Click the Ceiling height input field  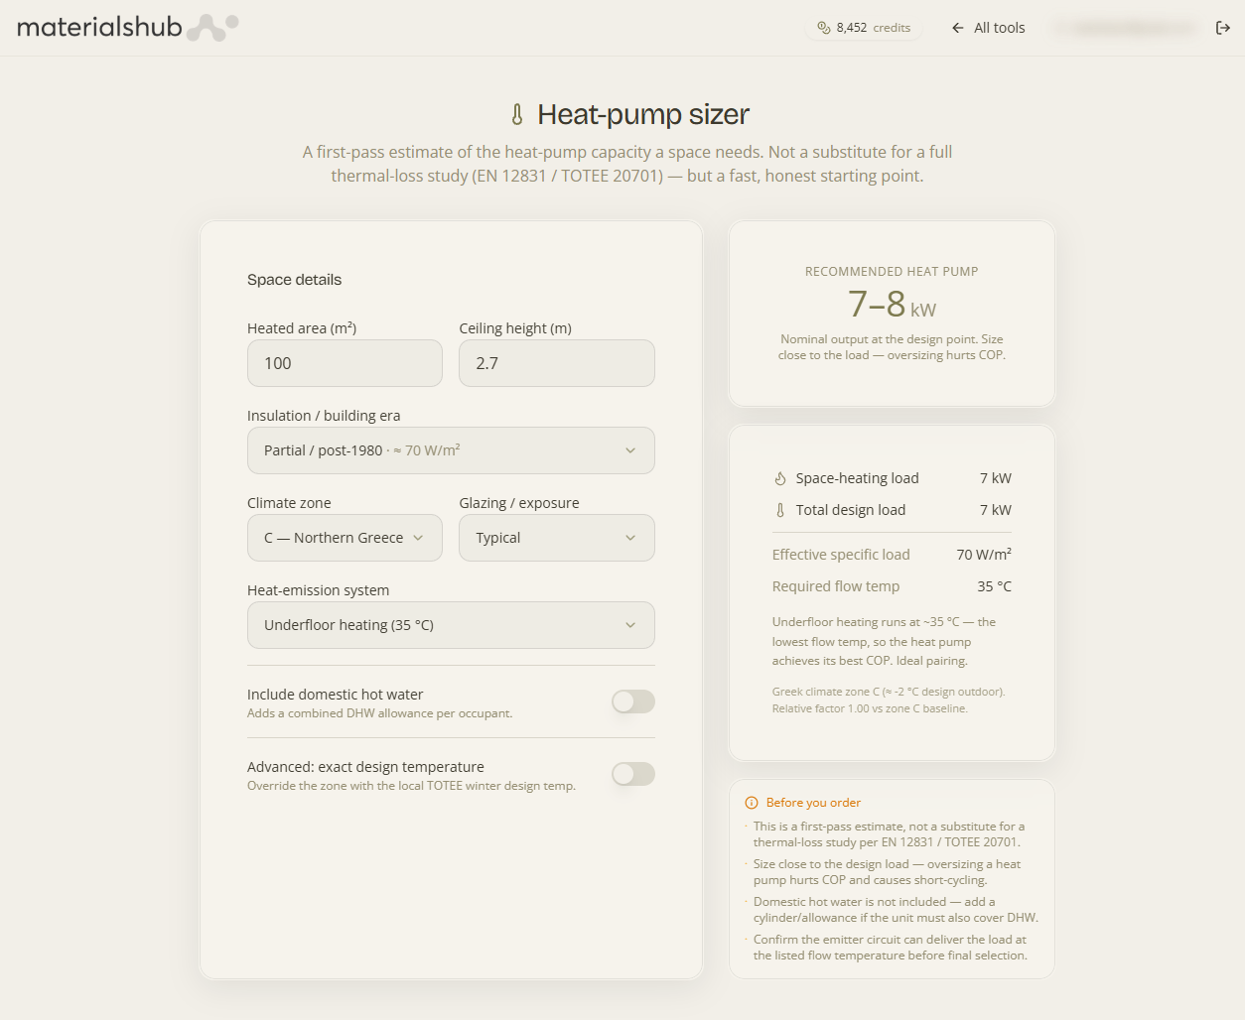557,363
